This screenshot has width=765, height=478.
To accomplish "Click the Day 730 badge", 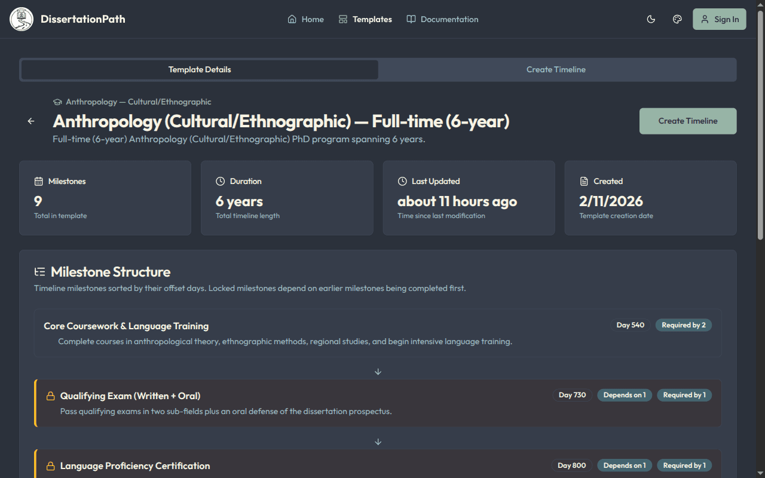I will 572,394.
